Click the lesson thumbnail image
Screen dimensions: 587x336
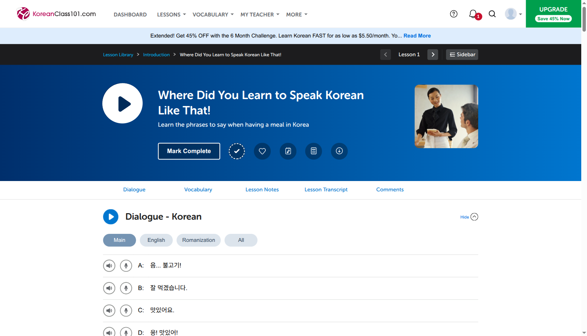click(x=446, y=116)
